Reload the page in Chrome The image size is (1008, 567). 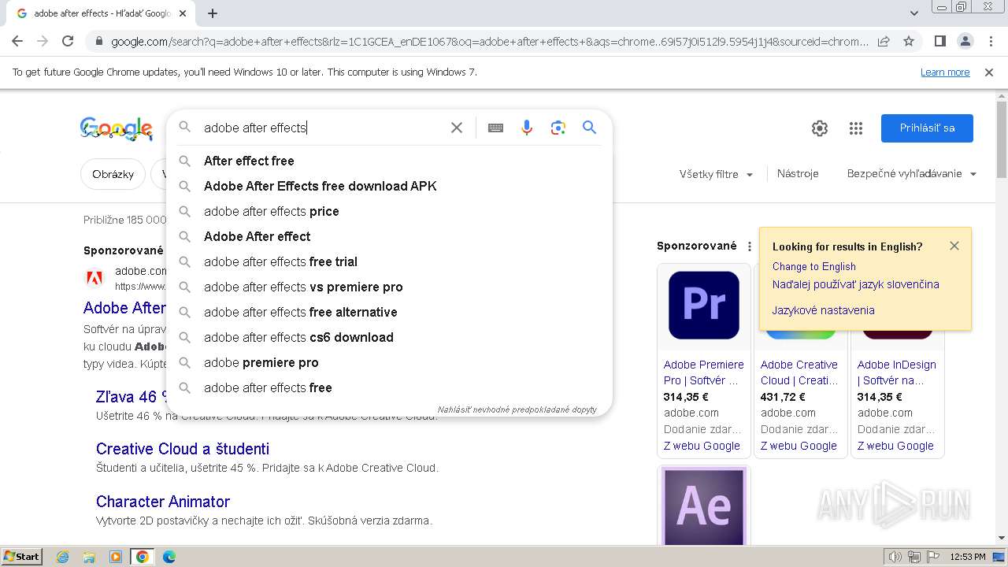point(68,41)
